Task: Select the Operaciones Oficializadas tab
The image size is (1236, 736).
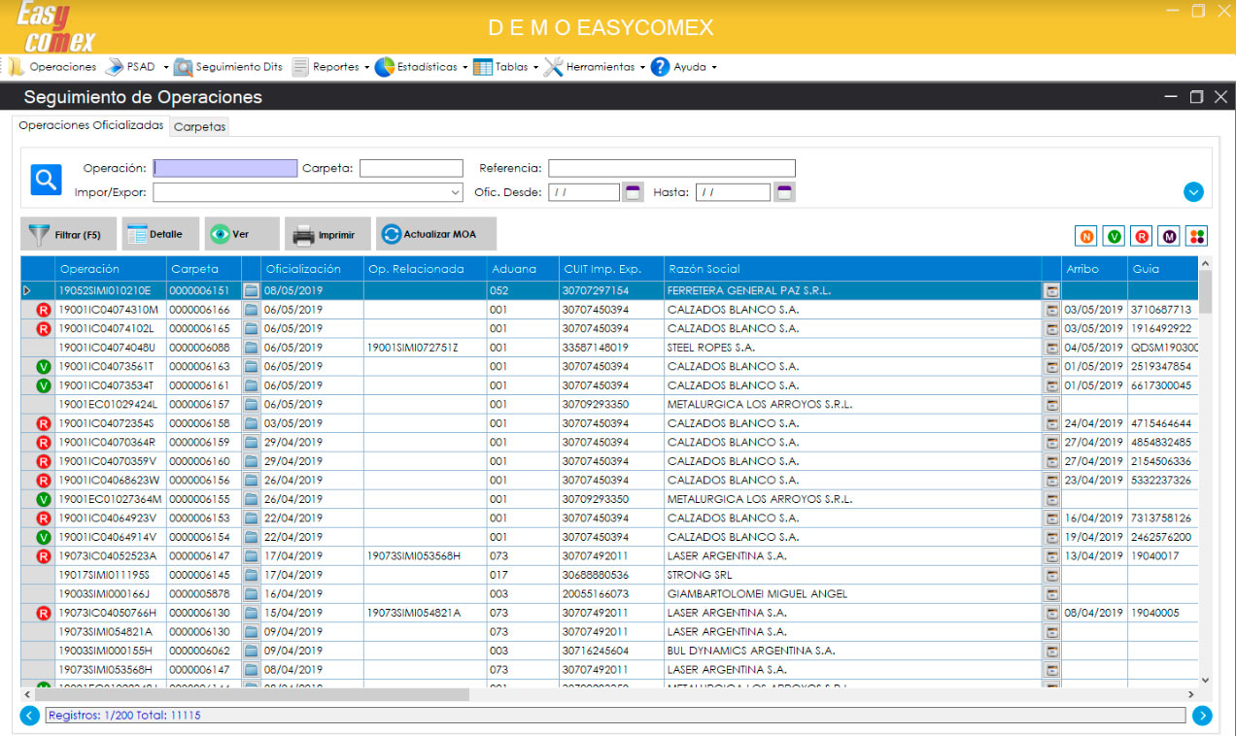Action: [x=91, y=125]
